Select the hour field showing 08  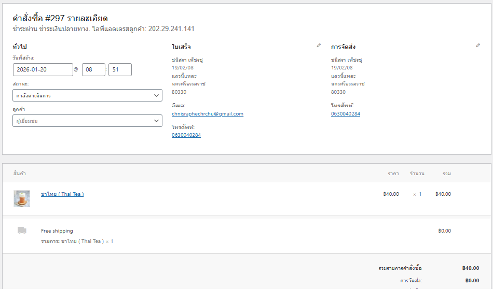[x=93, y=69]
